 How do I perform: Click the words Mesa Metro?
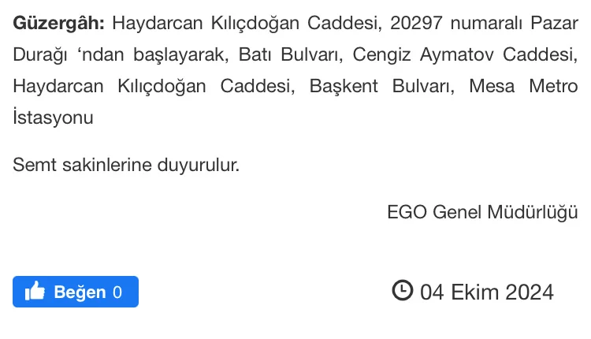pos(523,86)
